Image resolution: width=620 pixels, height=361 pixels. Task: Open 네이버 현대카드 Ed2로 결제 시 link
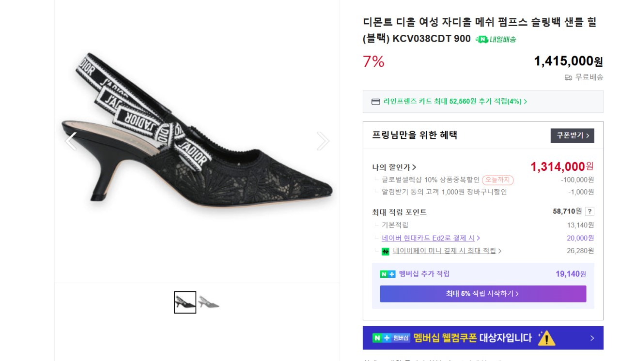431,238
